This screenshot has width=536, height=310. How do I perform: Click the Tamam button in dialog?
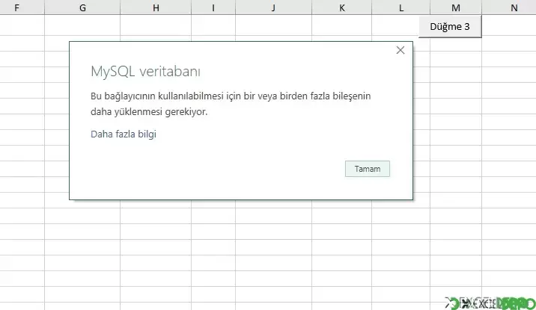click(367, 169)
